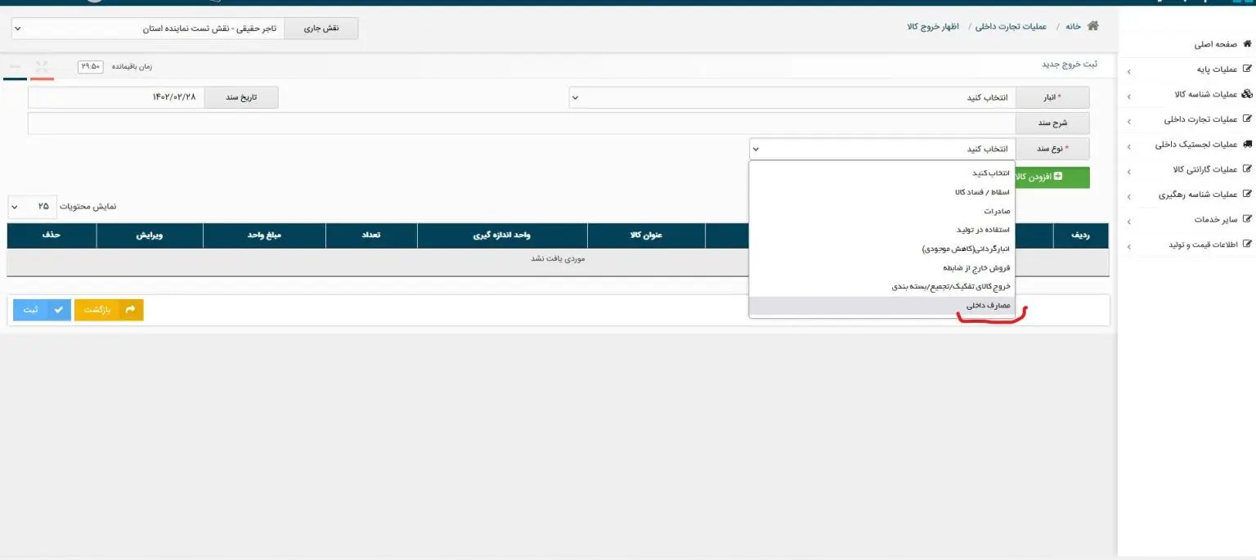Screen dimensions: 1256x560
Task: Click the edit icon beside عملیات گارانتی کالا
Action: pyautogui.click(x=1247, y=169)
